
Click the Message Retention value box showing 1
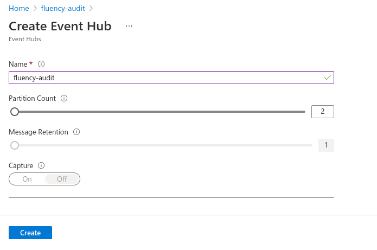click(326, 145)
